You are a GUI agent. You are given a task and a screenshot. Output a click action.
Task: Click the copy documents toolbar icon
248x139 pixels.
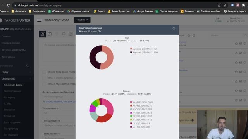[50, 34]
